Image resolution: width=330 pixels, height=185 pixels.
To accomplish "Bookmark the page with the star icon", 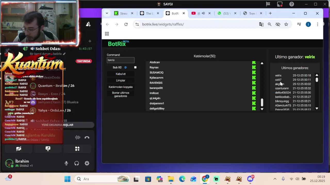I will click(x=286, y=24).
